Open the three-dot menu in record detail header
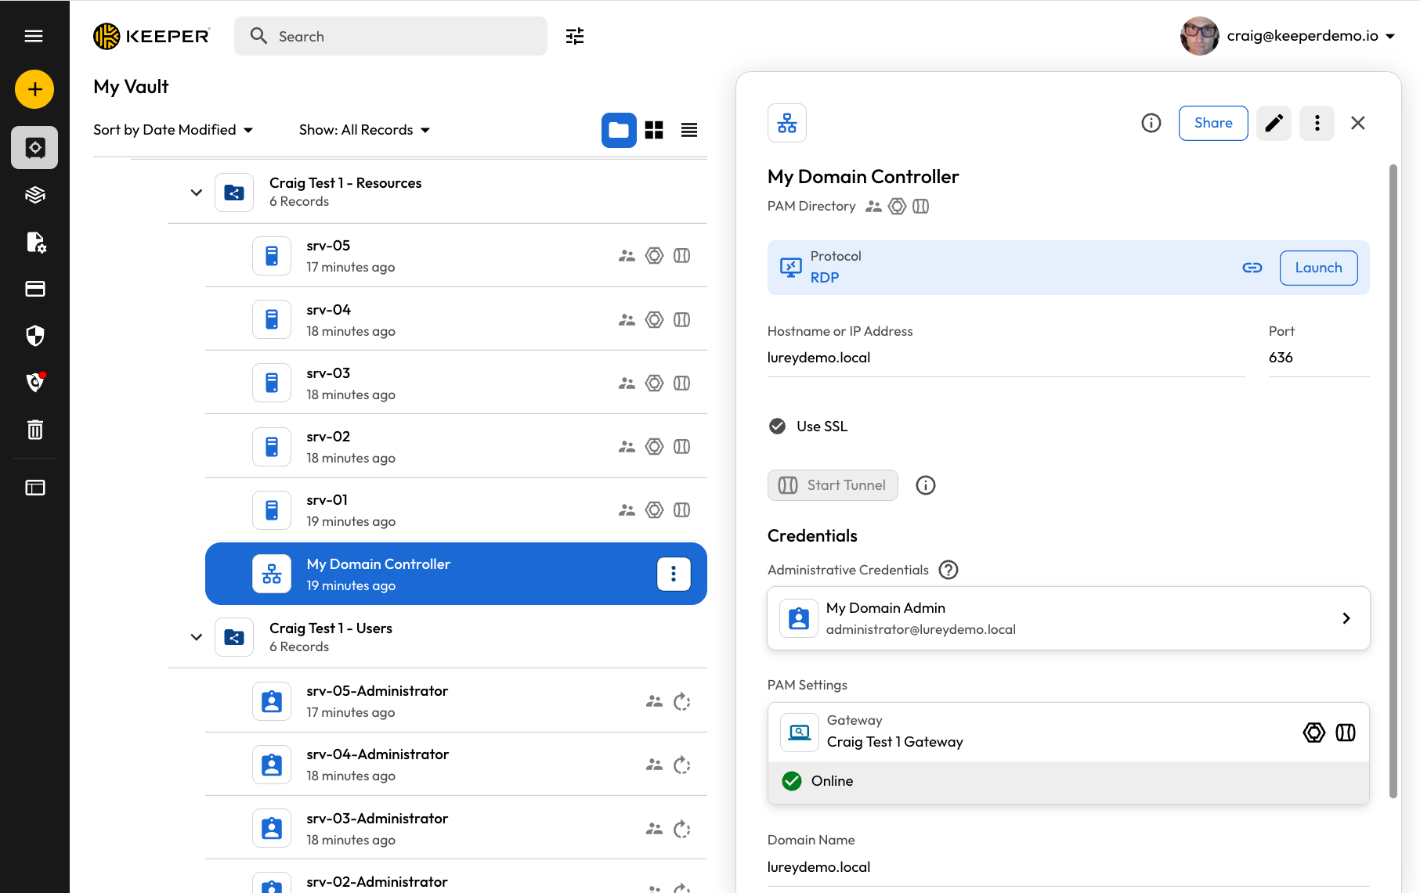 coord(1317,123)
